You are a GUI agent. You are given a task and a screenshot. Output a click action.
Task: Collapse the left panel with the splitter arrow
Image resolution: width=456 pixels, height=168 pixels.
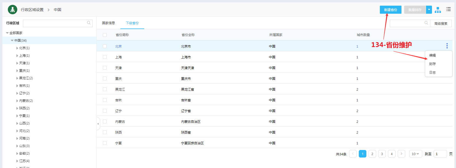pyautogui.click(x=98, y=124)
